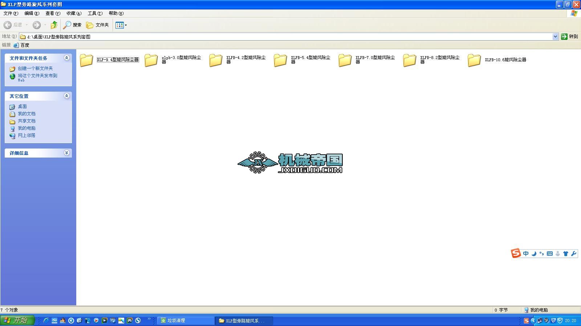Click the 20:20 clock in the tray

pos(570,321)
